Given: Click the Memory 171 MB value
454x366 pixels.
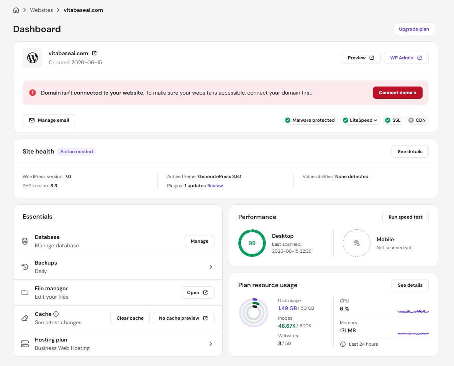Looking at the screenshot, I should pos(348,330).
